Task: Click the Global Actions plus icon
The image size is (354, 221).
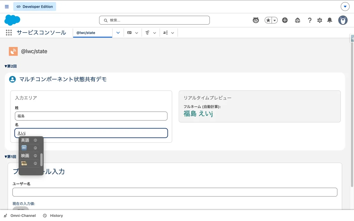Action: (x=285, y=20)
